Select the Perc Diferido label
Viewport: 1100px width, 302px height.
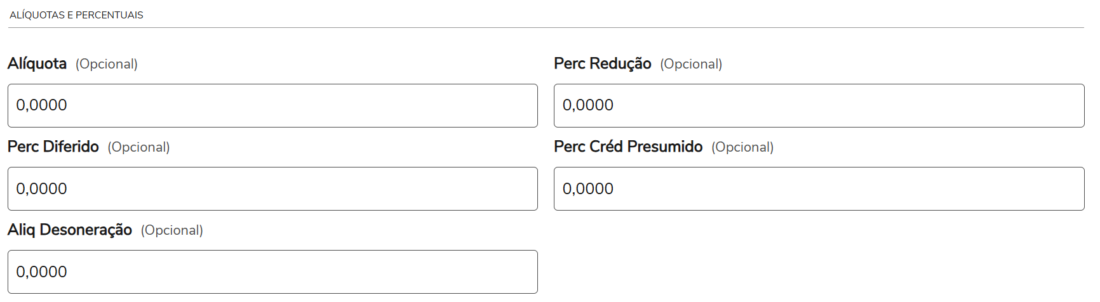(x=53, y=147)
